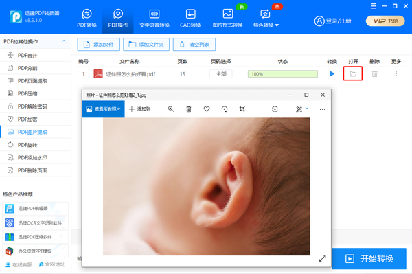Delete the photo using the viewer trash icon
Screen dimensions: 412x274
point(189,109)
